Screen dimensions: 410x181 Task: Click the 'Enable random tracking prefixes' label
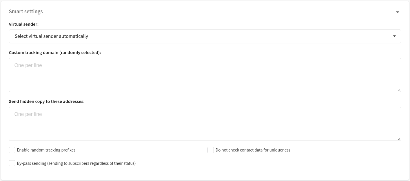coord(46,150)
